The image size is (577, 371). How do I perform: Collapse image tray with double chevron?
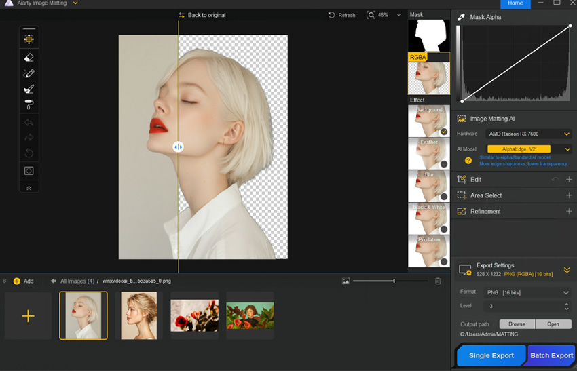coord(5,281)
